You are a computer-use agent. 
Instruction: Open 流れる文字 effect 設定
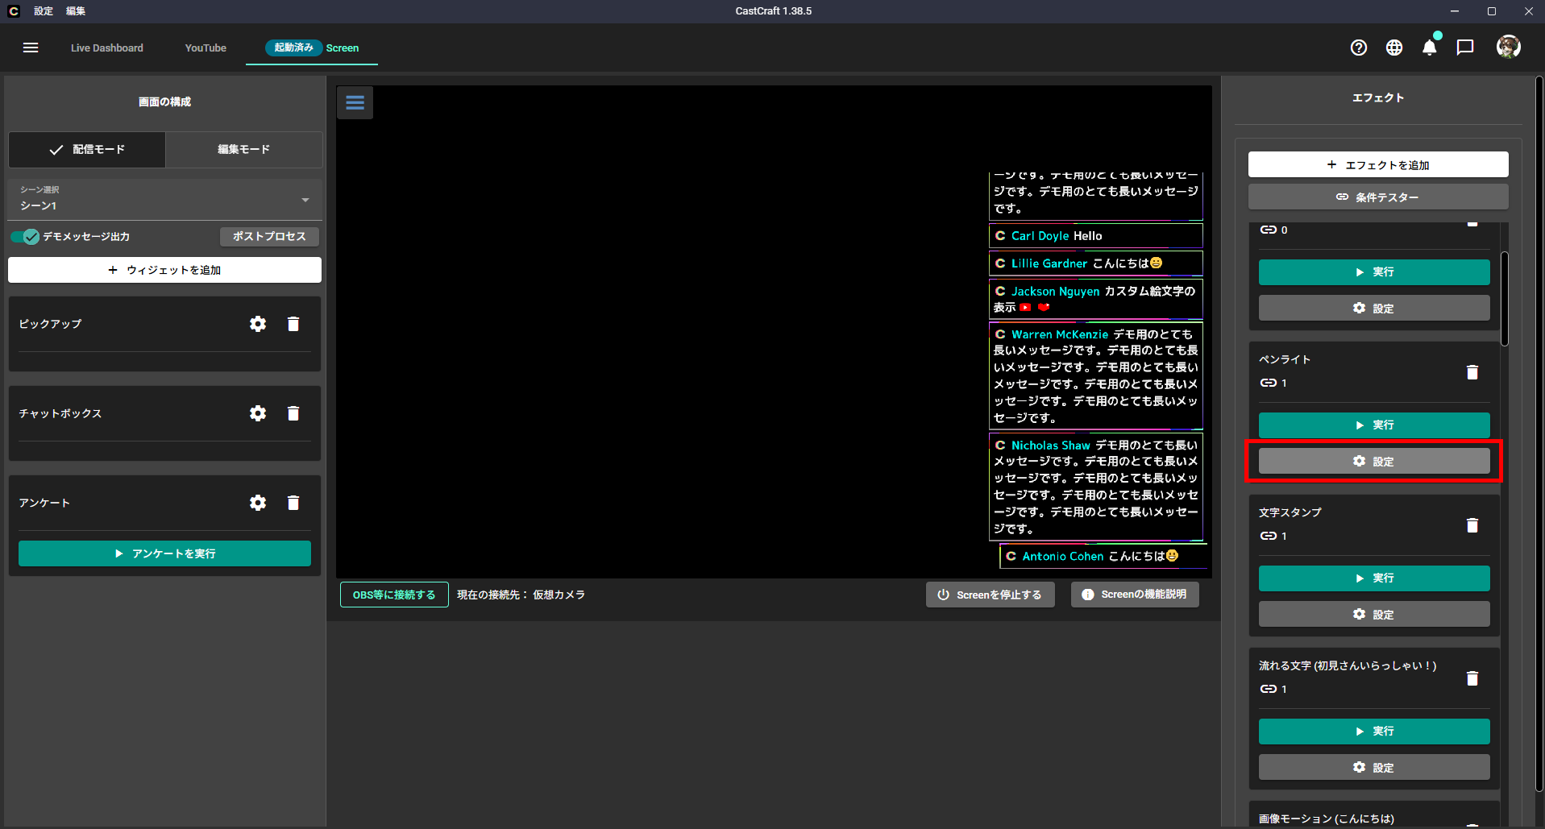(x=1374, y=767)
